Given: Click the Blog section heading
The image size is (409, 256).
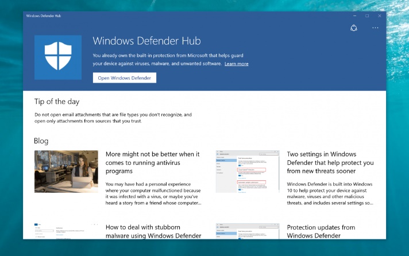Looking at the screenshot, I should coord(41,141).
